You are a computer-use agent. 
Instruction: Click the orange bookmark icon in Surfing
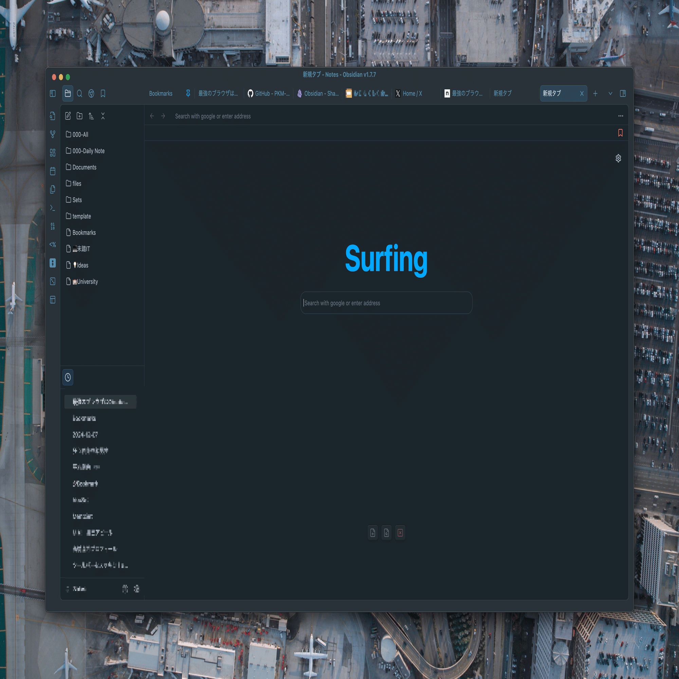620,133
